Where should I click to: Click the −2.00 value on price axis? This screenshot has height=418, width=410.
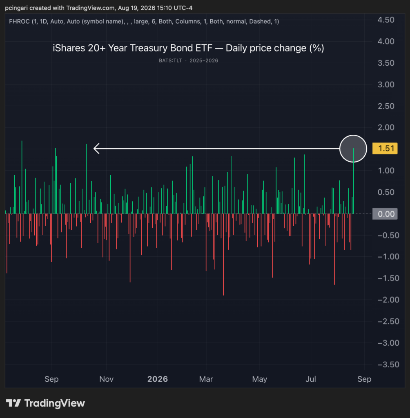[388, 300]
